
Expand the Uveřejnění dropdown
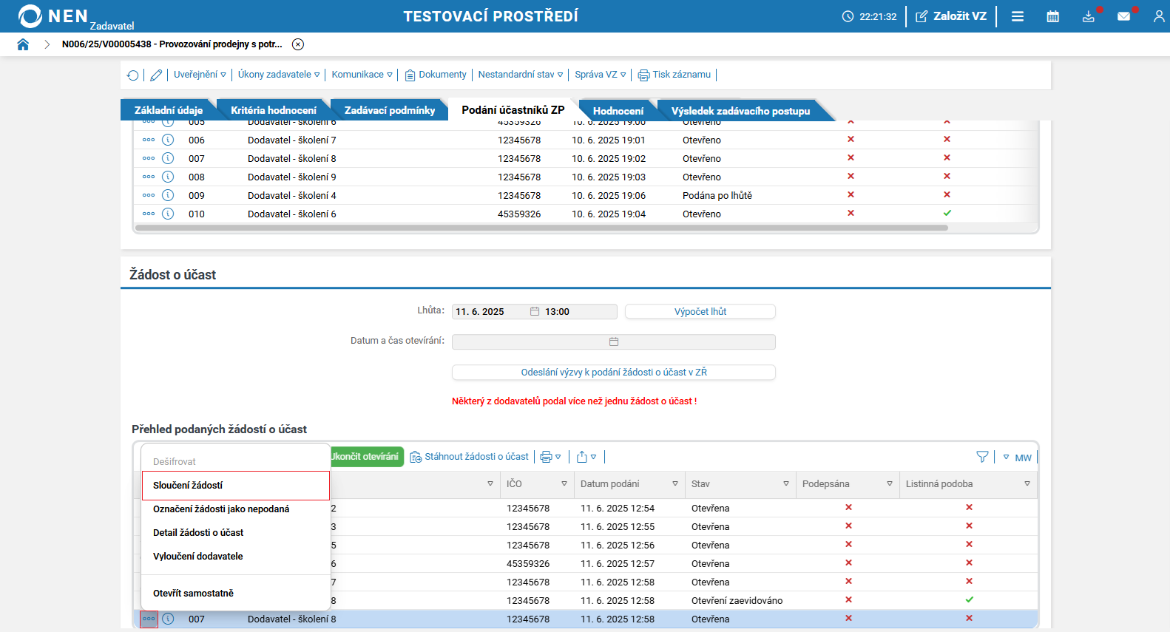click(200, 75)
